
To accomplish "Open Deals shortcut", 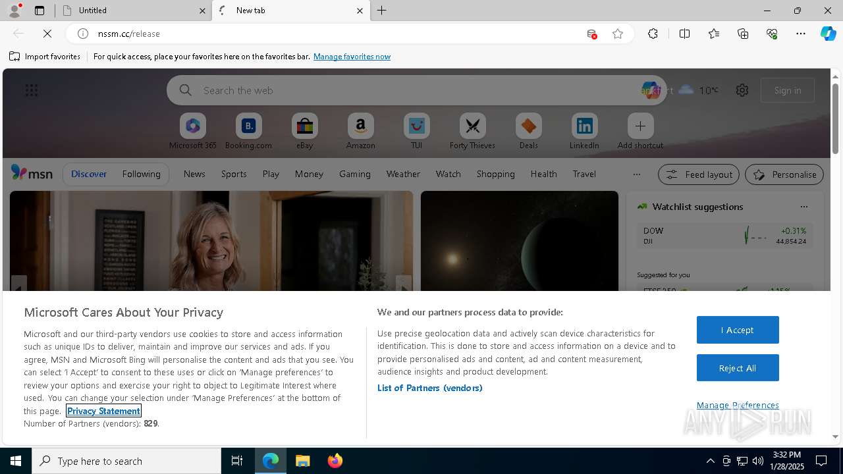I will pos(528,132).
